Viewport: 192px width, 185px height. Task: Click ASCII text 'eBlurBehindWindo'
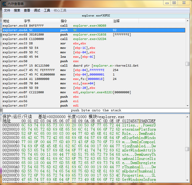click(139, 138)
